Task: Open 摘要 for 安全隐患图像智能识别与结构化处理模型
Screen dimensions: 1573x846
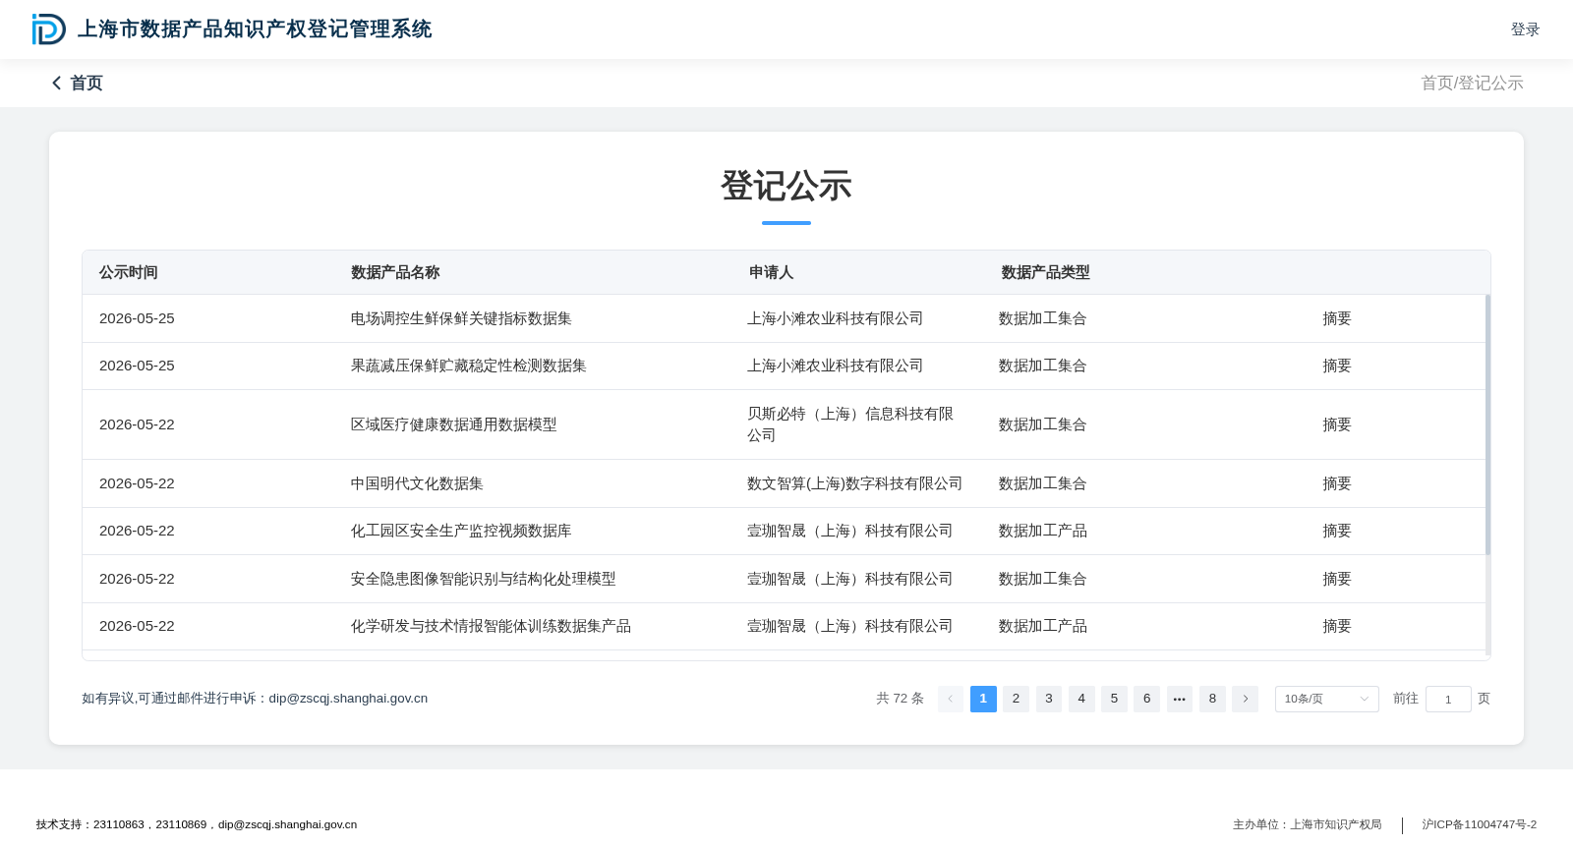Action: pos(1337,579)
